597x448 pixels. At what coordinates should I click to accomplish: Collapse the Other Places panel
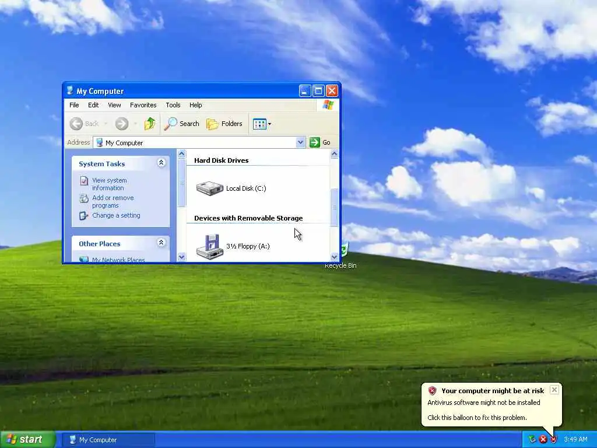point(161,243)
